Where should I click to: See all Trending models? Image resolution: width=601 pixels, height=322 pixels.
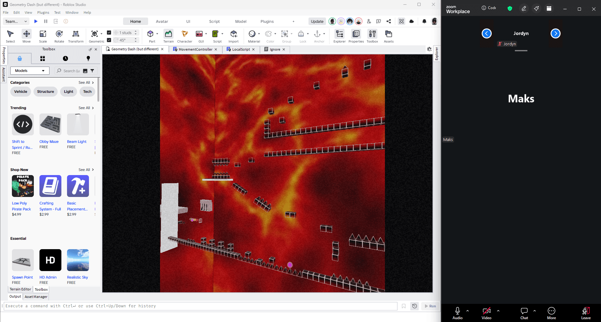(x=86, y=108)
